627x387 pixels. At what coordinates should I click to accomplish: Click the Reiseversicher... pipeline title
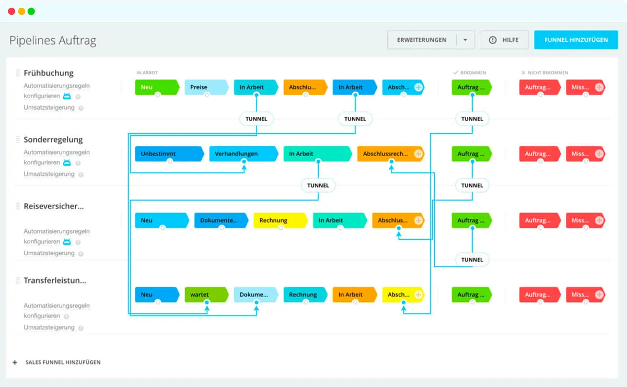point(54,206)
